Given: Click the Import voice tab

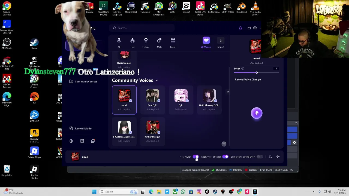Looking at the screenshot, I should (x=221, y=43).
